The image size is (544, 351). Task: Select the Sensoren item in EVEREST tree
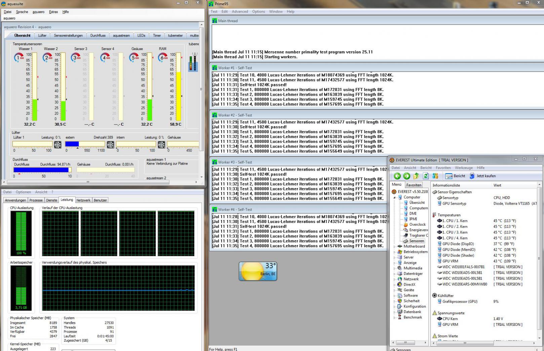(414, 241)
